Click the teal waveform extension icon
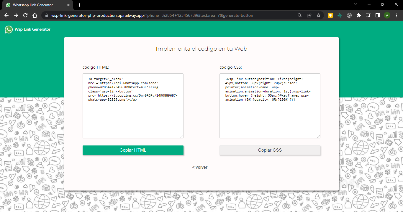This screenshot has height=212, width=403. click(x=340, y=15)
